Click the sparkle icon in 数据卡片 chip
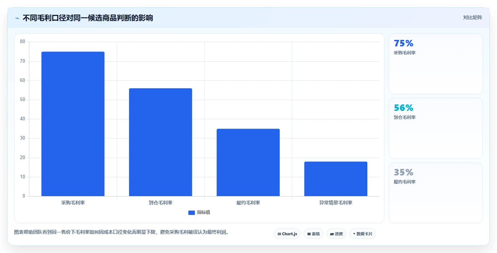The image size is (497, 253). coord(354,234)
